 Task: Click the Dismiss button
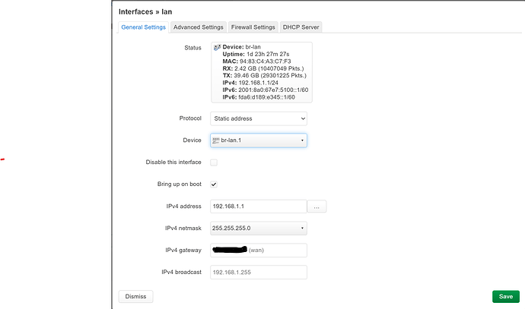[x=135, y=296]
